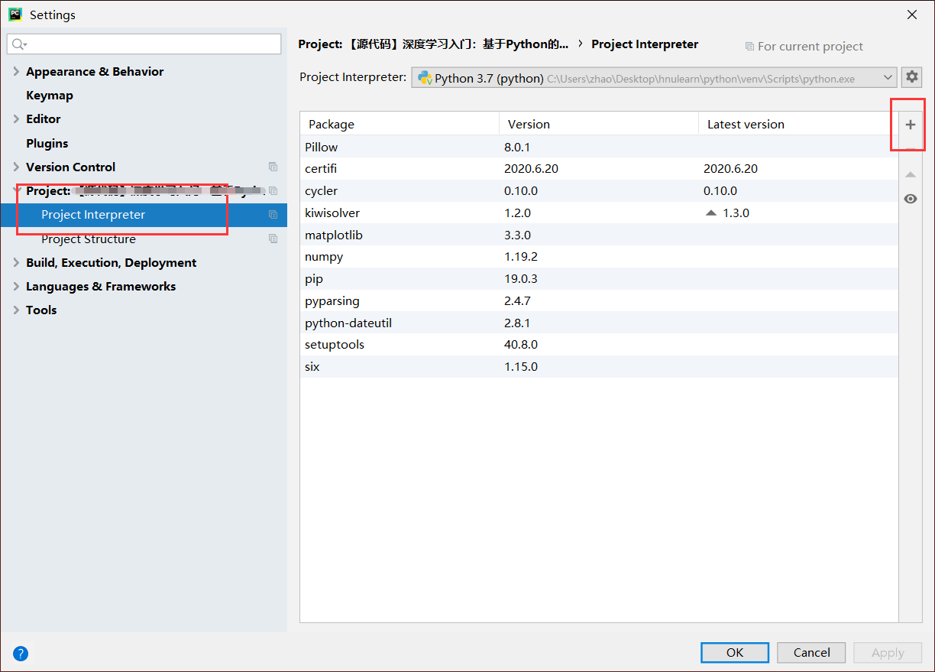
Task: Open the Plugins settings page
Action: pos(47,144)
